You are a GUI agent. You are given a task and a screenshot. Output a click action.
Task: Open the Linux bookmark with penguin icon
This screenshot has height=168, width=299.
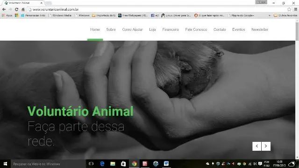tap(176, 15)
